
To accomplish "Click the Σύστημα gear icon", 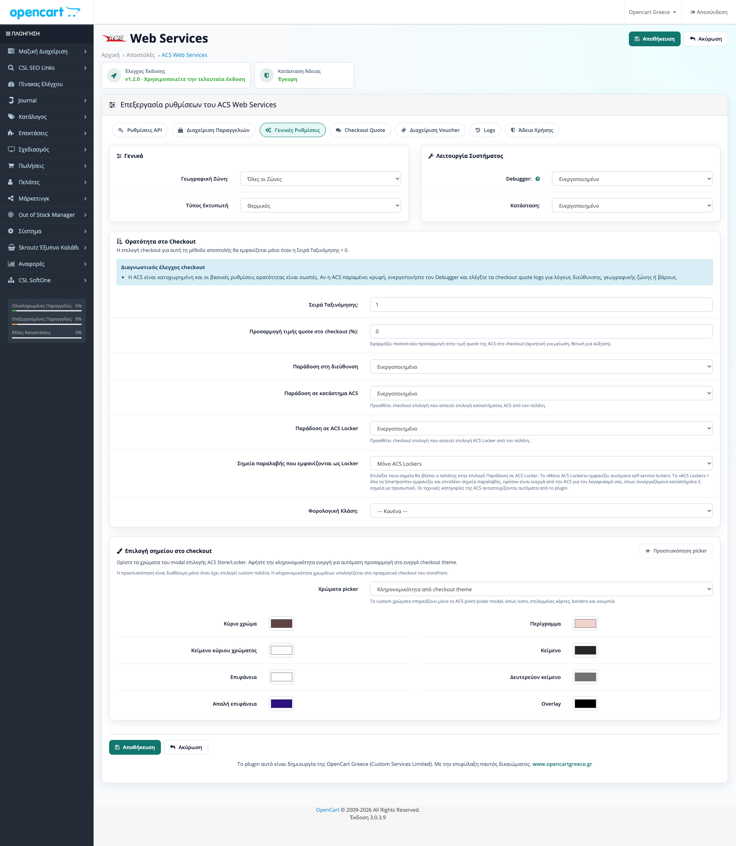I will (x=11, y=231).
